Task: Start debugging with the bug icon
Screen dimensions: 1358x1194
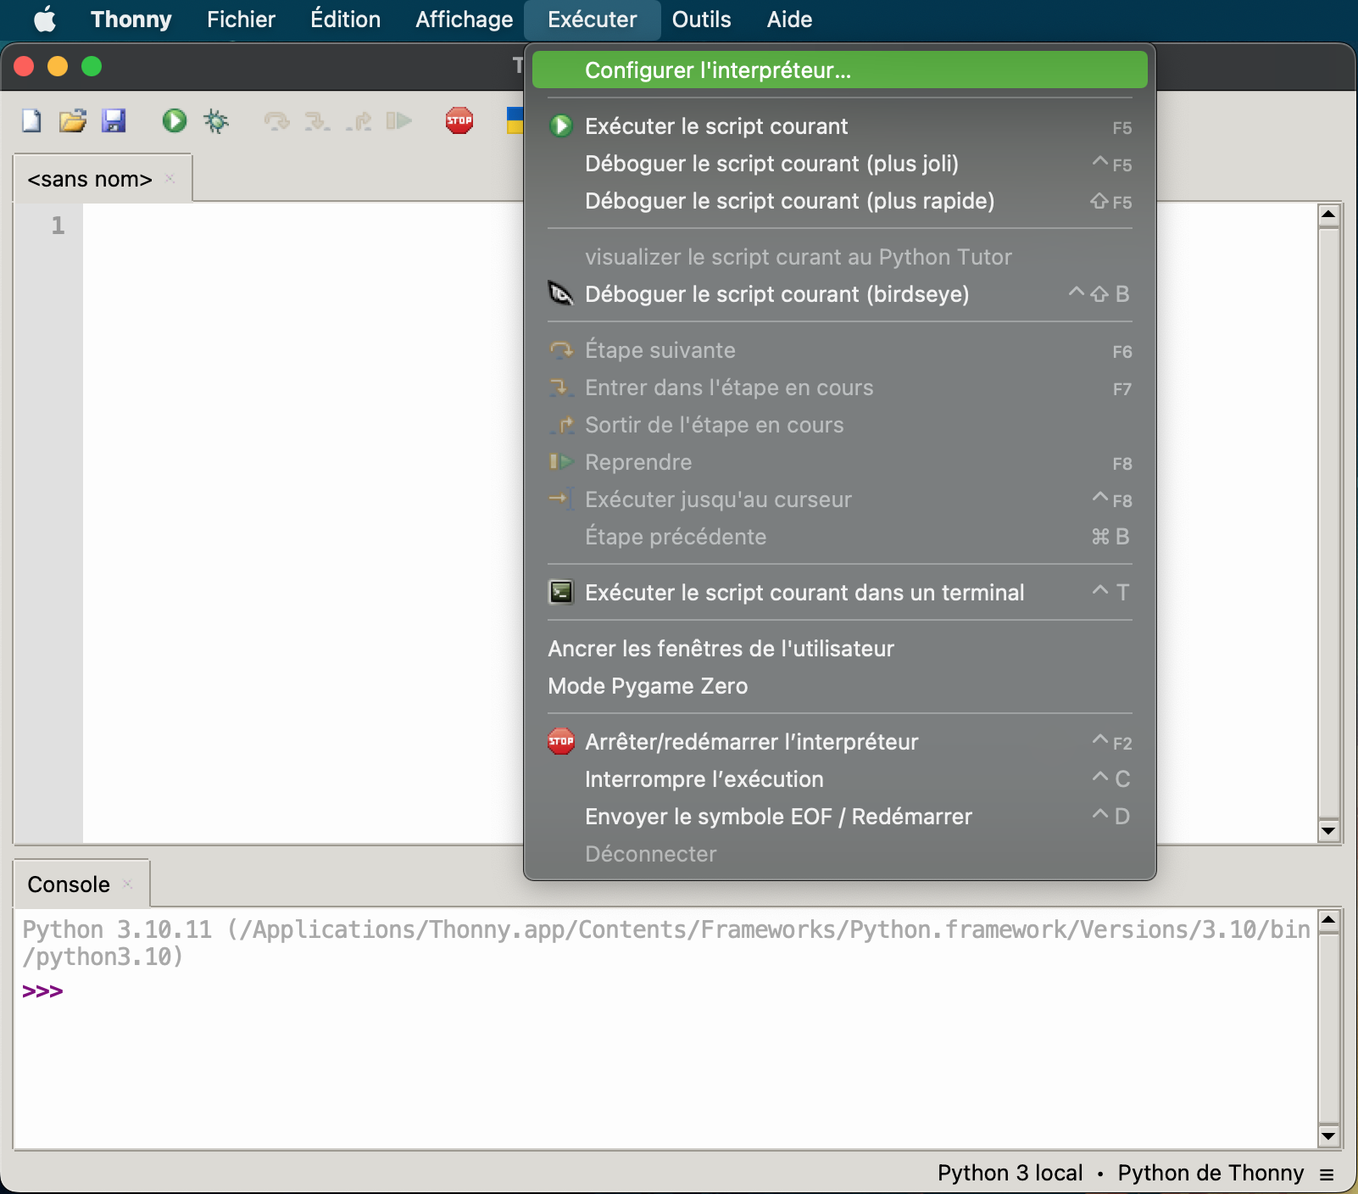Action: (216, 121)
